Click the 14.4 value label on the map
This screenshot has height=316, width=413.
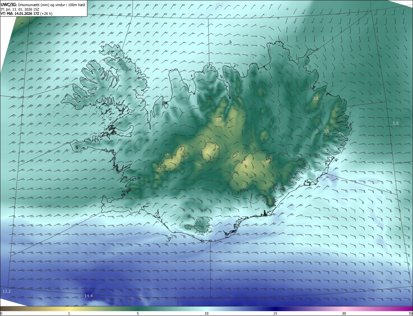[x=88, y=296]
